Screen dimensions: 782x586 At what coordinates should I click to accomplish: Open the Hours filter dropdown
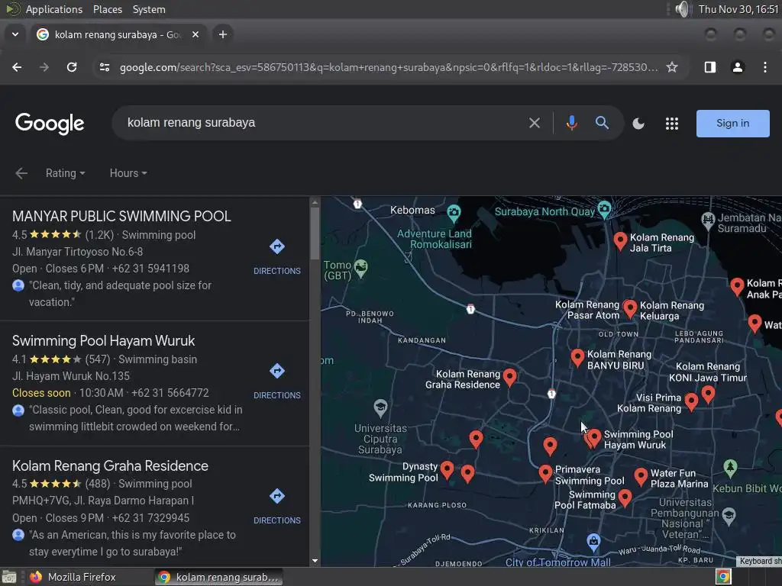[x=128, y=173]
